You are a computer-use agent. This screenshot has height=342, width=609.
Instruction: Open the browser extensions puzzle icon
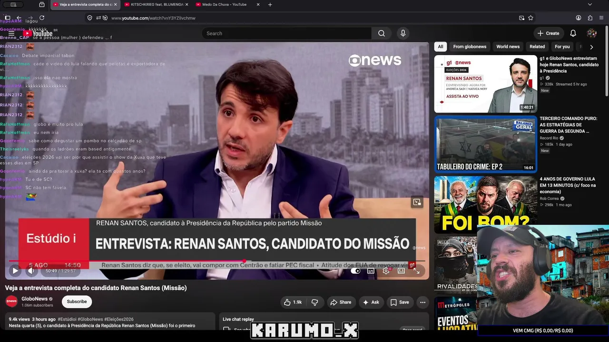click(590, 18)
